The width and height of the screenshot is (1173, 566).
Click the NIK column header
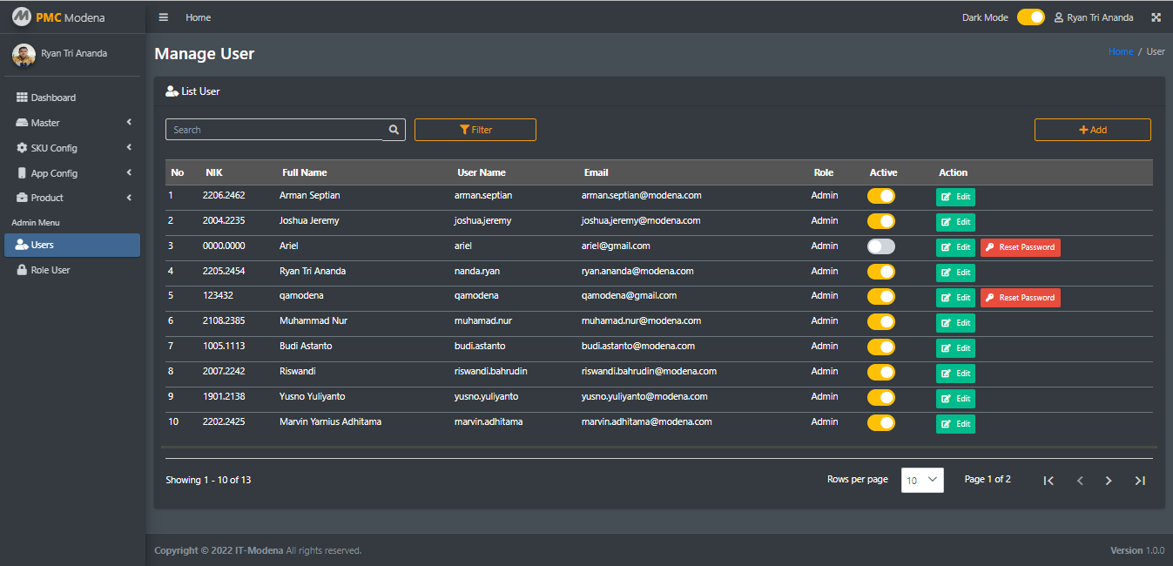click(x=214, y=172)
